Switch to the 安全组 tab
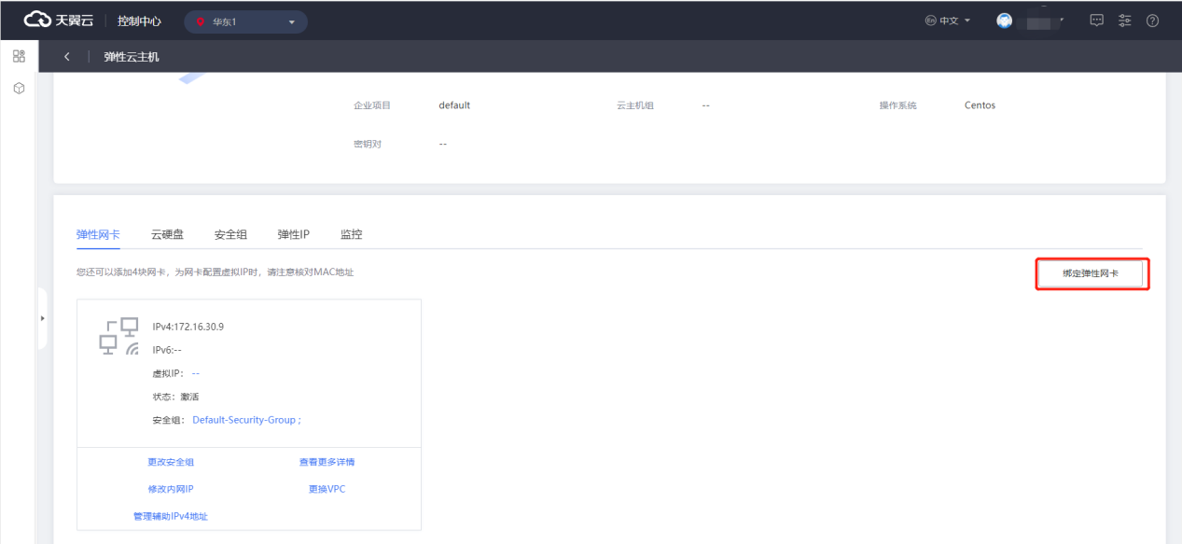 coord(230,234)
